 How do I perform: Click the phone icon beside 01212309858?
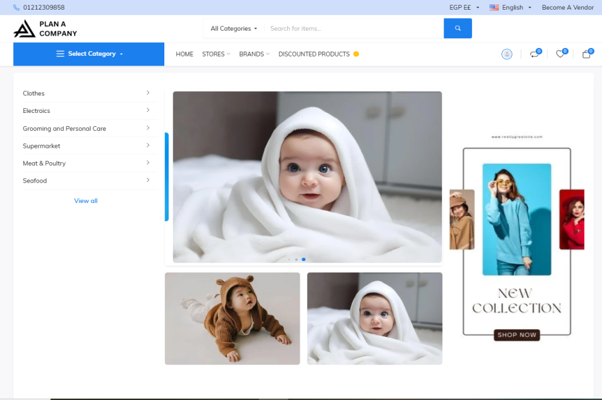tap(16, 7)
